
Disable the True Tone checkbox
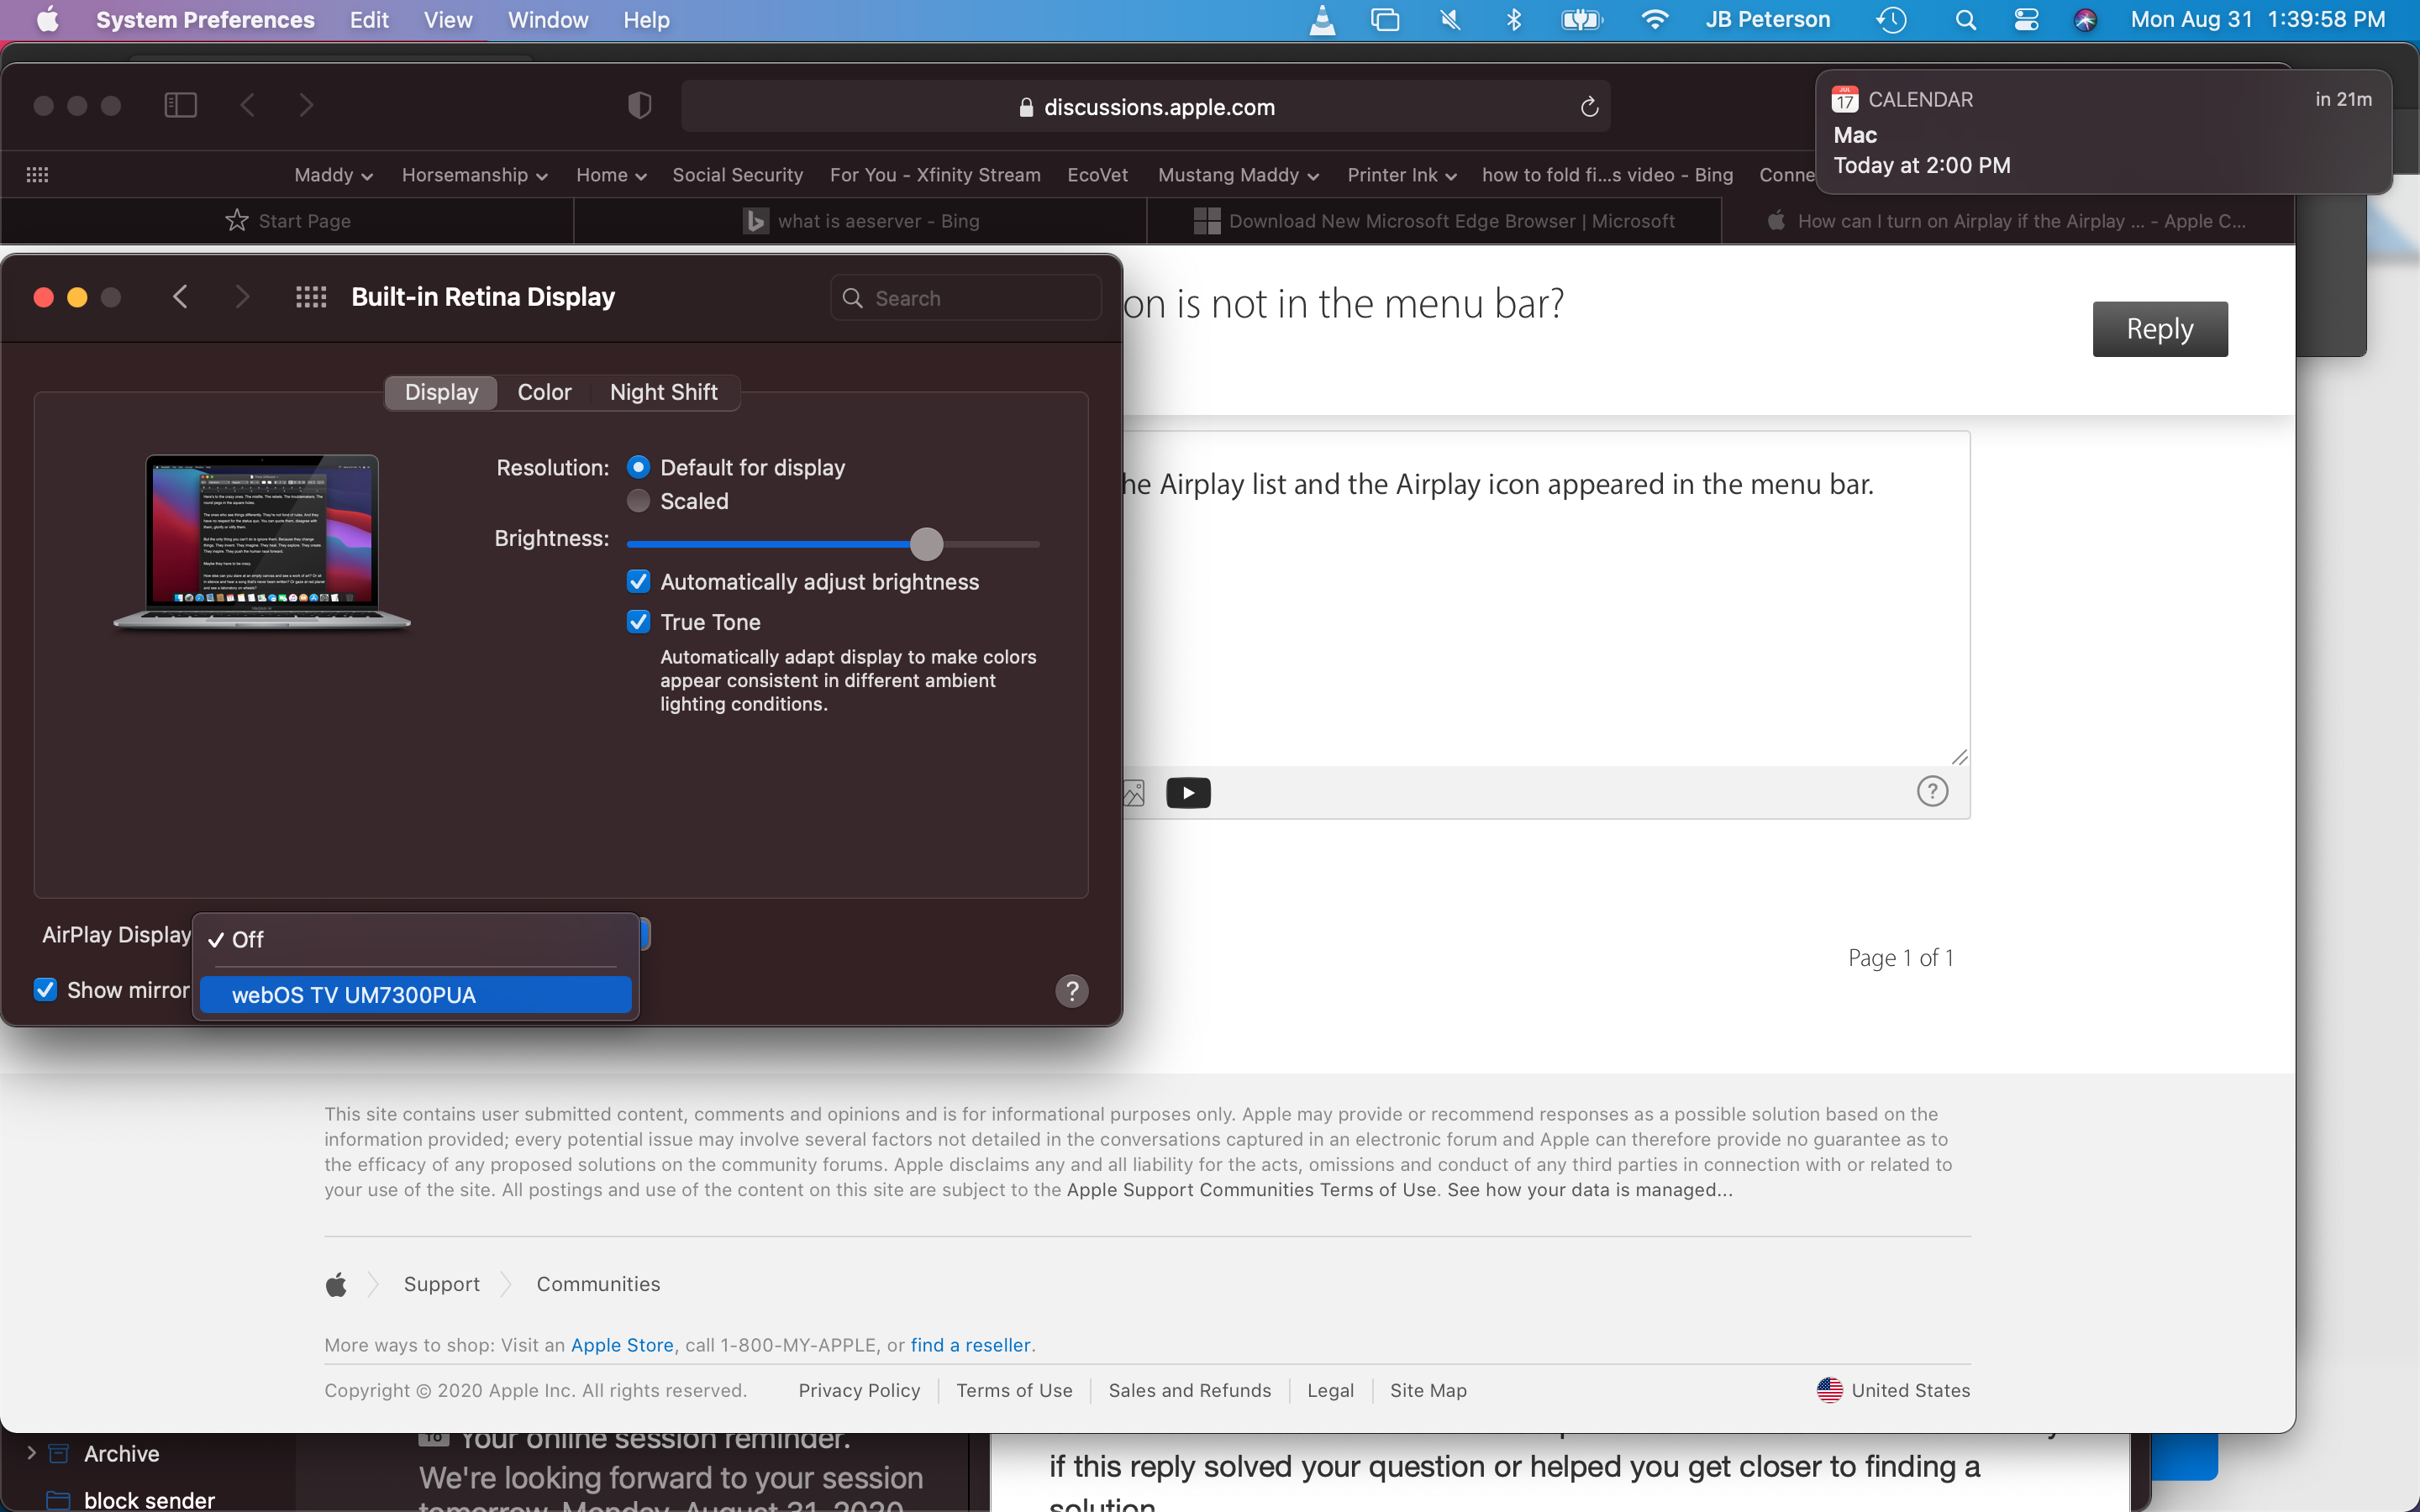(638, 622)
